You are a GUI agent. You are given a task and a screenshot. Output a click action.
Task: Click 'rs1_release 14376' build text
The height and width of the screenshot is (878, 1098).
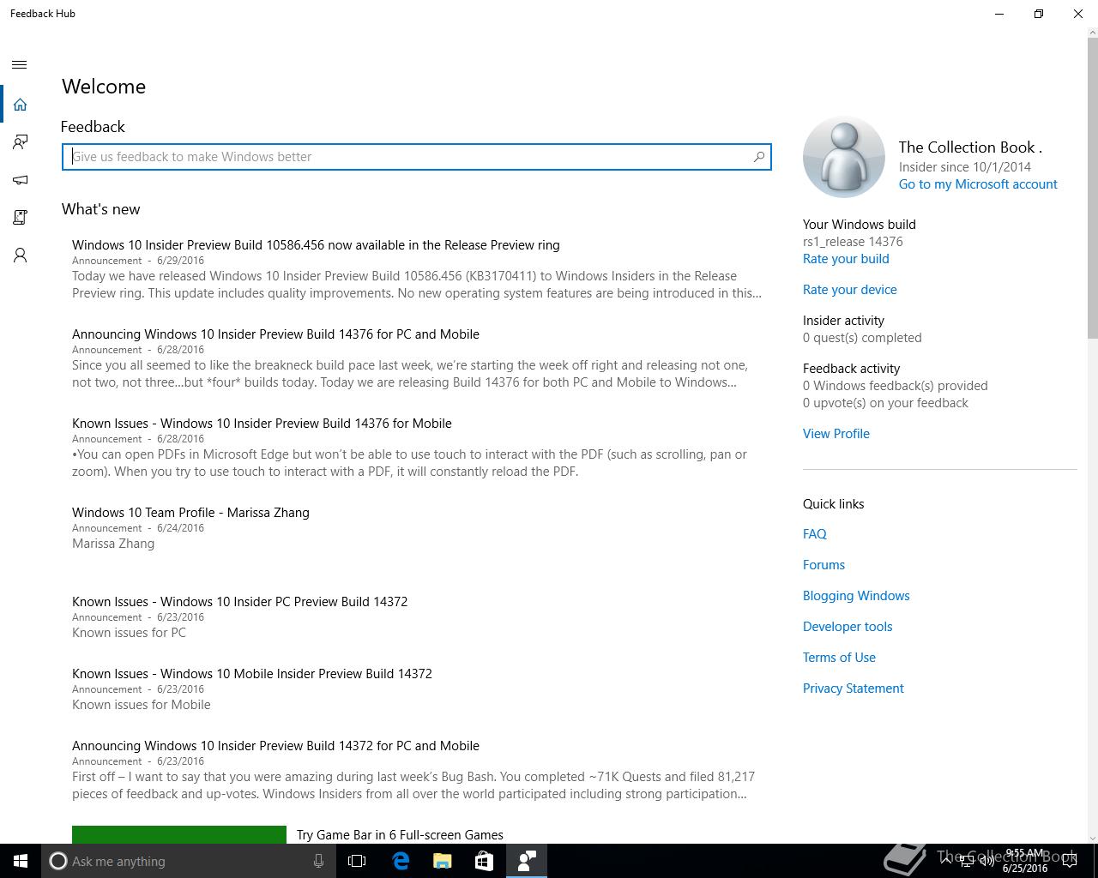tap(853, 242)
